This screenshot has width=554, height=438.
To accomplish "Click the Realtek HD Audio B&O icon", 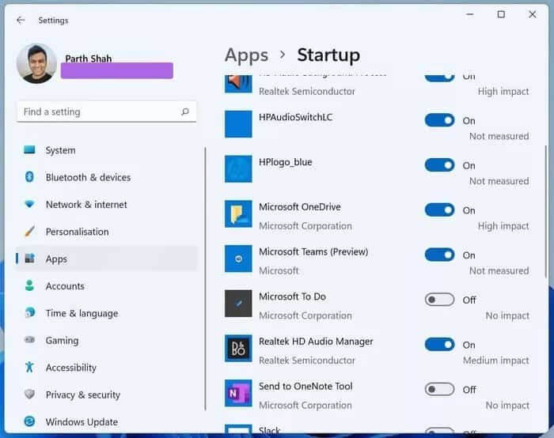I will (x=238, y=349).
